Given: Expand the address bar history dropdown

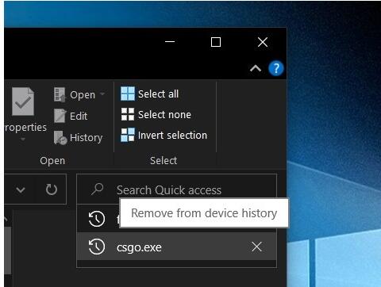Looking at the screenshot, I should [21, 189].
